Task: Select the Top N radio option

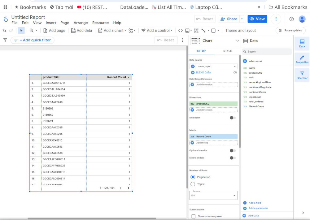Action: (x=193, y=184)
